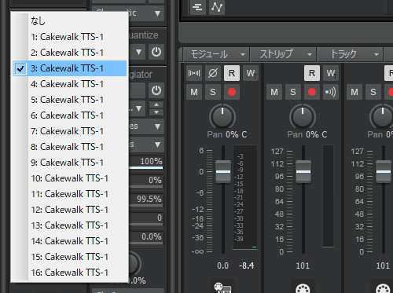Enable automation Write on first strip
393x293 pixels.
tap(251, 73)
